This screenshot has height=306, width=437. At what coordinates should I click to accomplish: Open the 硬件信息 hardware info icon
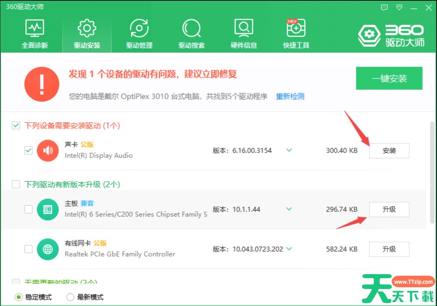(244, 28)
